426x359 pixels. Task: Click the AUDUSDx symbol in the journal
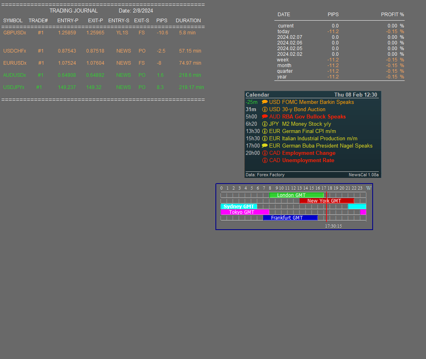[x=15, y=75]
